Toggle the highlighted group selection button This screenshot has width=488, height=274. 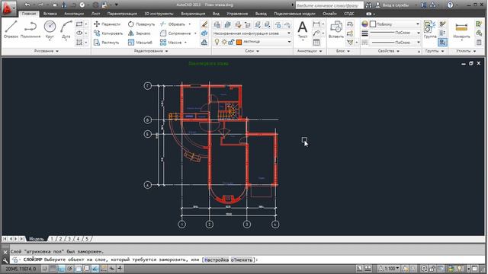442,43
